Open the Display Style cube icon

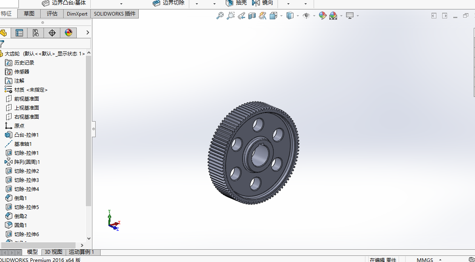click(x=290, y=16)
